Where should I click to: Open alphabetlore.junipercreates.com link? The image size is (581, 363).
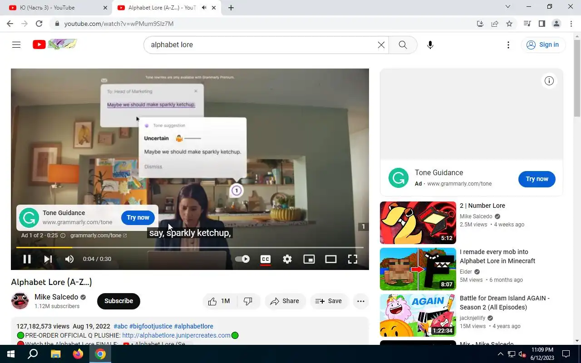(176, 335)
